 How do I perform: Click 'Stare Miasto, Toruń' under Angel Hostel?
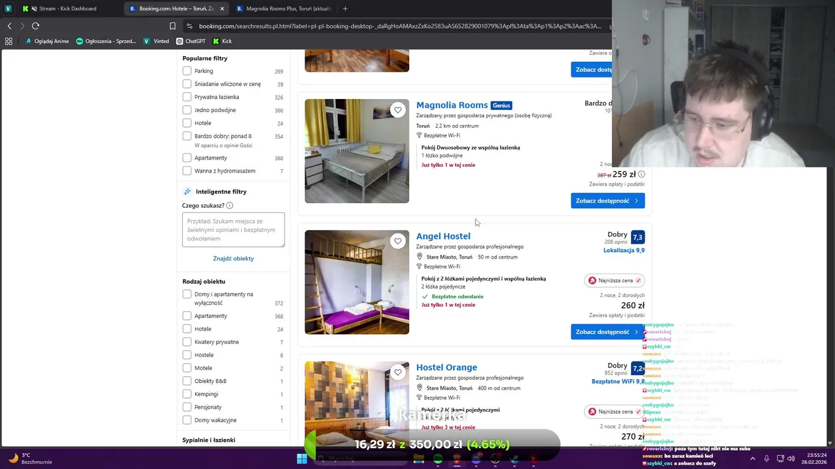449,257
